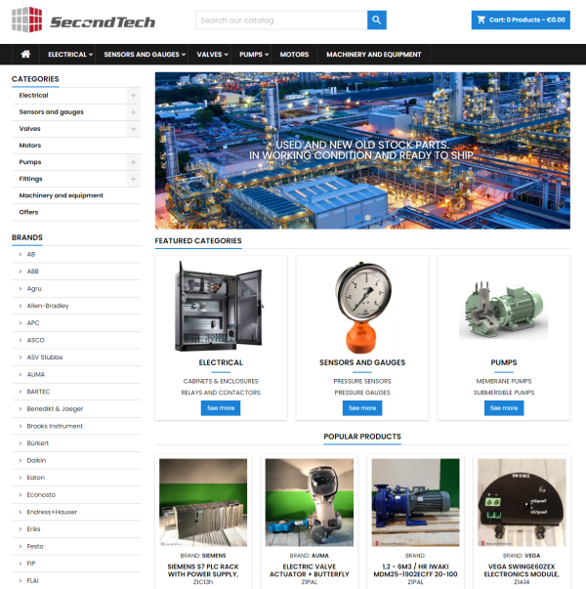Click the CATEGORIES sidebar heading
This screenshot has height=589, width=586.
[x=35, y=79]
